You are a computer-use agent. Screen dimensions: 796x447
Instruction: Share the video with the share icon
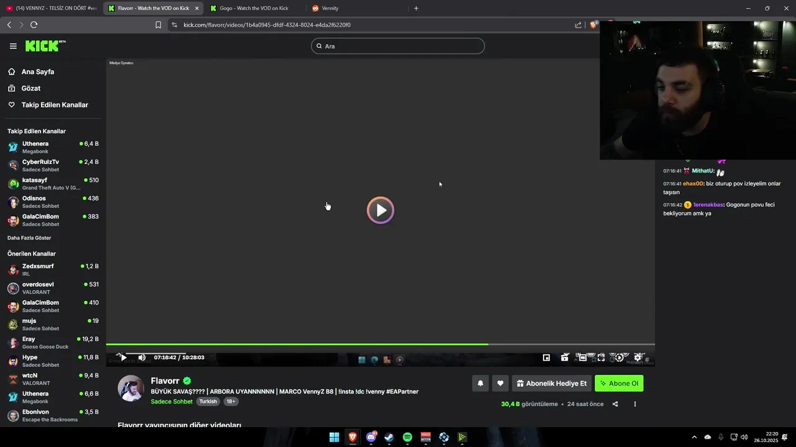[615, 404]
